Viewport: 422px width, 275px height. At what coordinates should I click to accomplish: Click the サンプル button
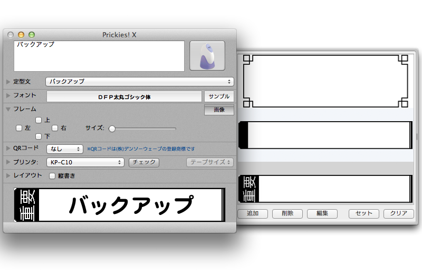(x=219, y=96)
